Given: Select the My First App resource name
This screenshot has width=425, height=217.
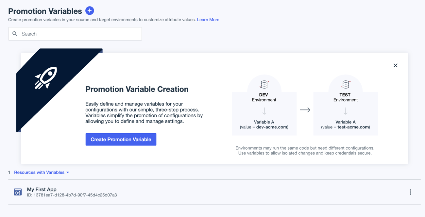Looking at the screenshot, I should coord(42,189).
